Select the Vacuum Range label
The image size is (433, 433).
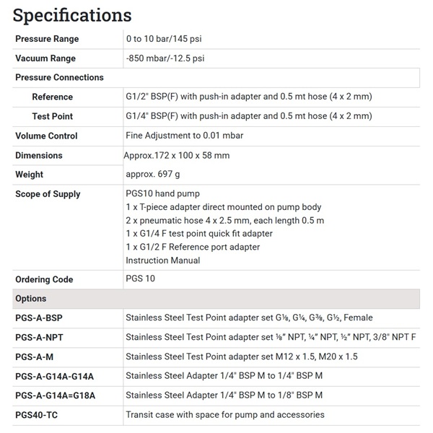click(x=45, y=58)
